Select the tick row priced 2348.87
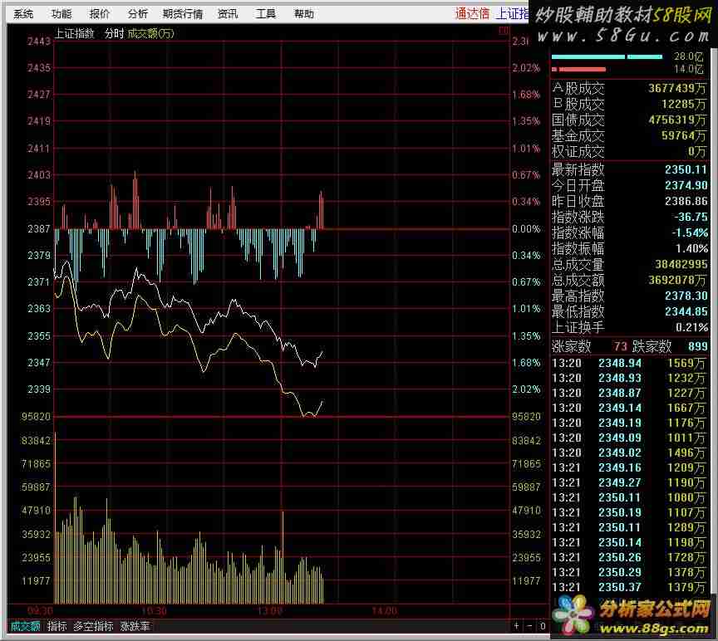 coord(629,393)
